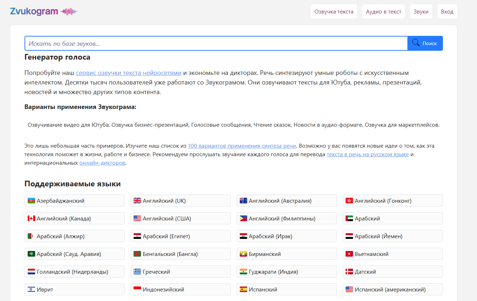Go to the Звуки section
Screen dimensions: 477x301
(x=421, y=11)
